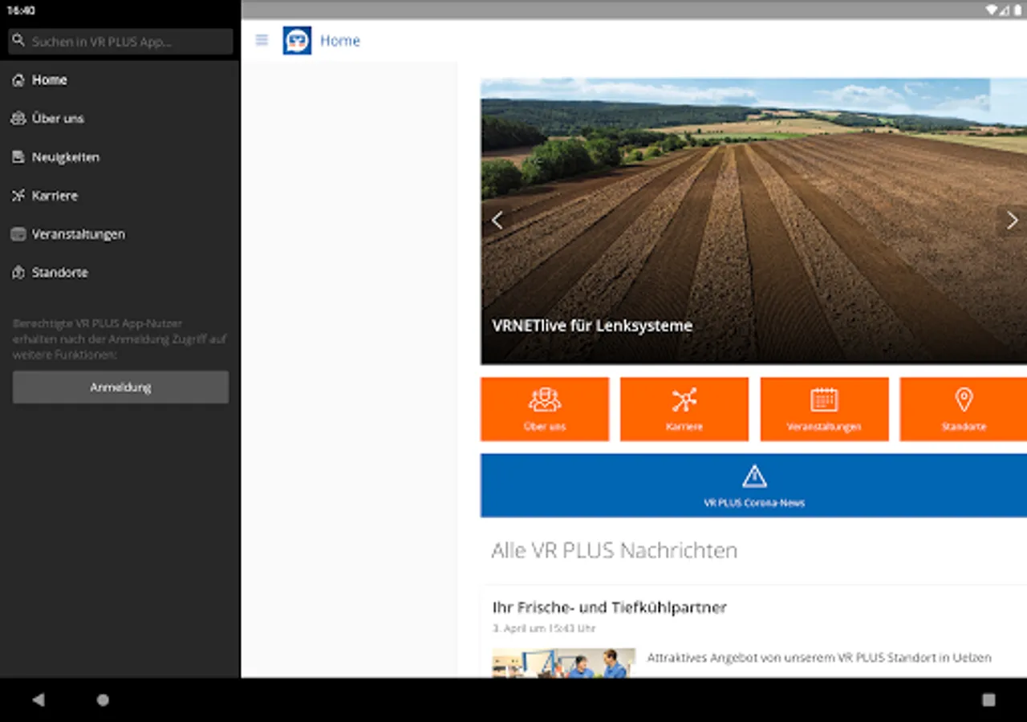Viewport: 1027px width, 722px height.
Task: Click the VR PLUS logo in header
Action: pos(297,40)
